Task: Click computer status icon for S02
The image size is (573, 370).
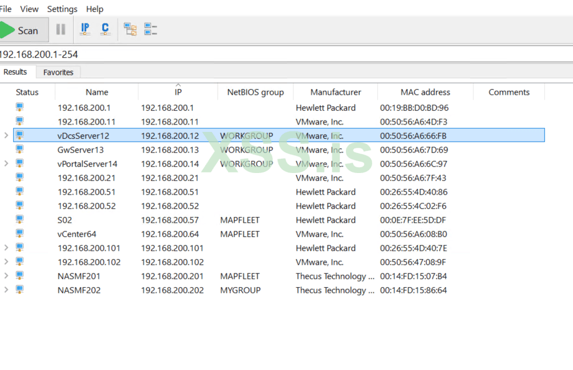Action: tap(20, 219)
